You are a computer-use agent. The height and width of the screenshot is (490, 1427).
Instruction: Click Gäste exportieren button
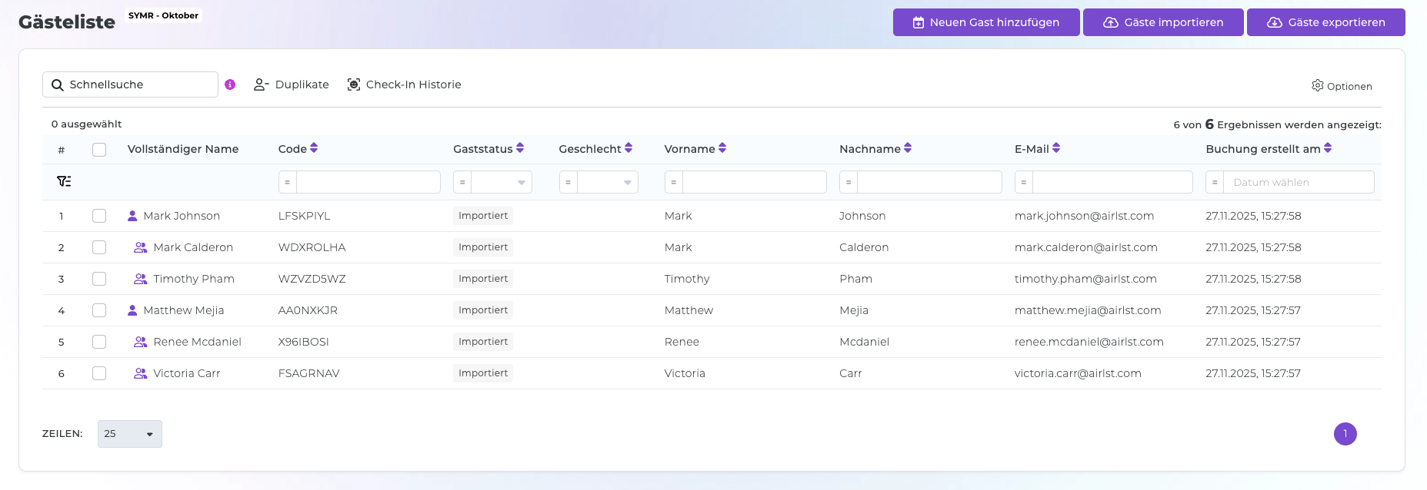pyautogui.click(x=1325, y=22)
